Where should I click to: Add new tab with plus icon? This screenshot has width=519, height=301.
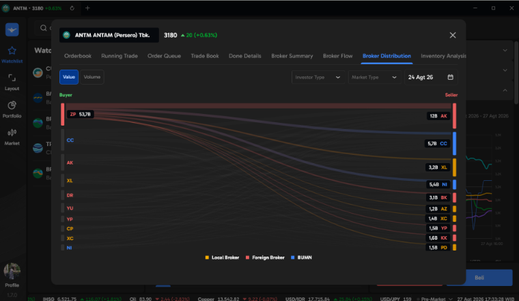point(87,8)
